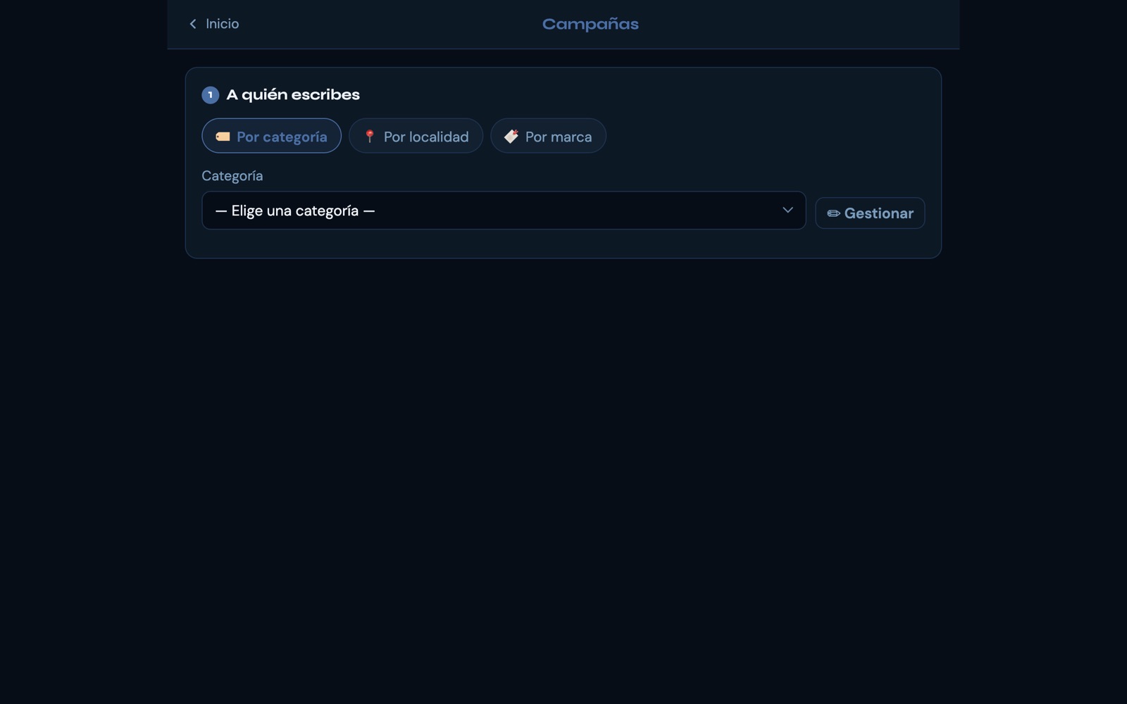
Task: Click the Gestionar button
Action: point(870,213)
